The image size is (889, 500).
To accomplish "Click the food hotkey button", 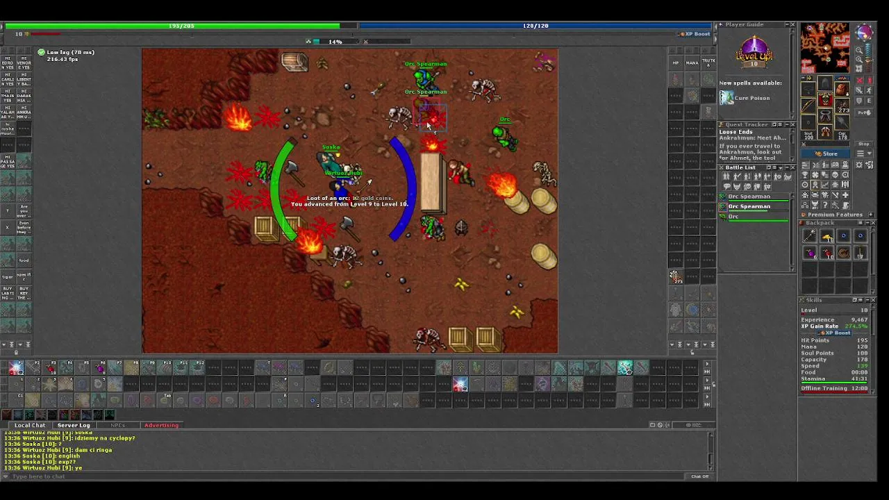I will point(24,260).
